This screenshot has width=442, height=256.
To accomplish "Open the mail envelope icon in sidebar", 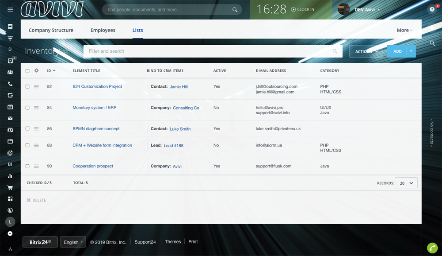I will (10, 118).
